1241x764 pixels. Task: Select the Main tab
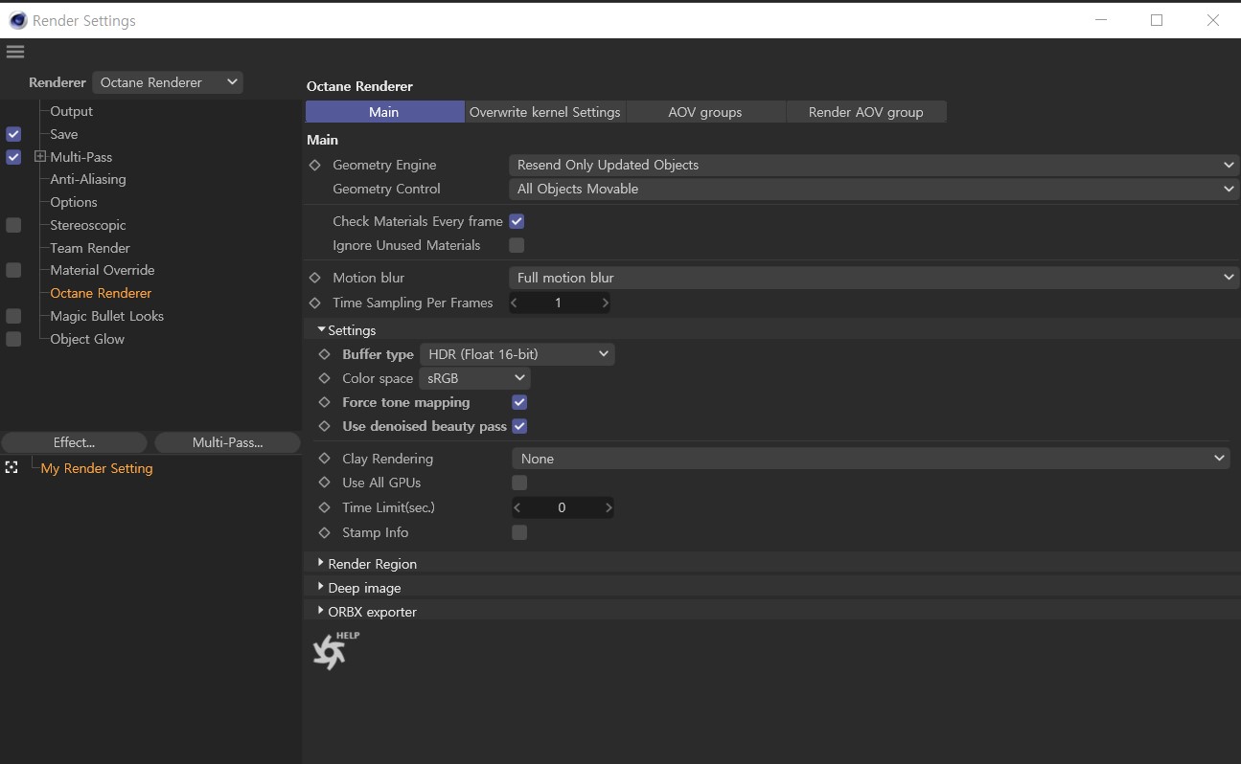384,112
